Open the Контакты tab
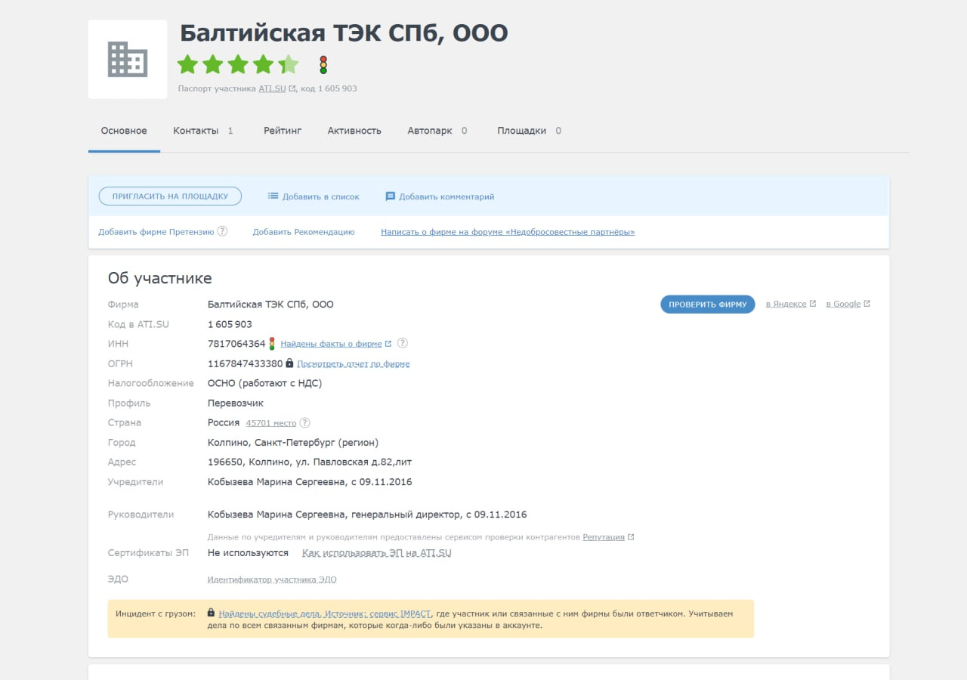 click(203, 131)
